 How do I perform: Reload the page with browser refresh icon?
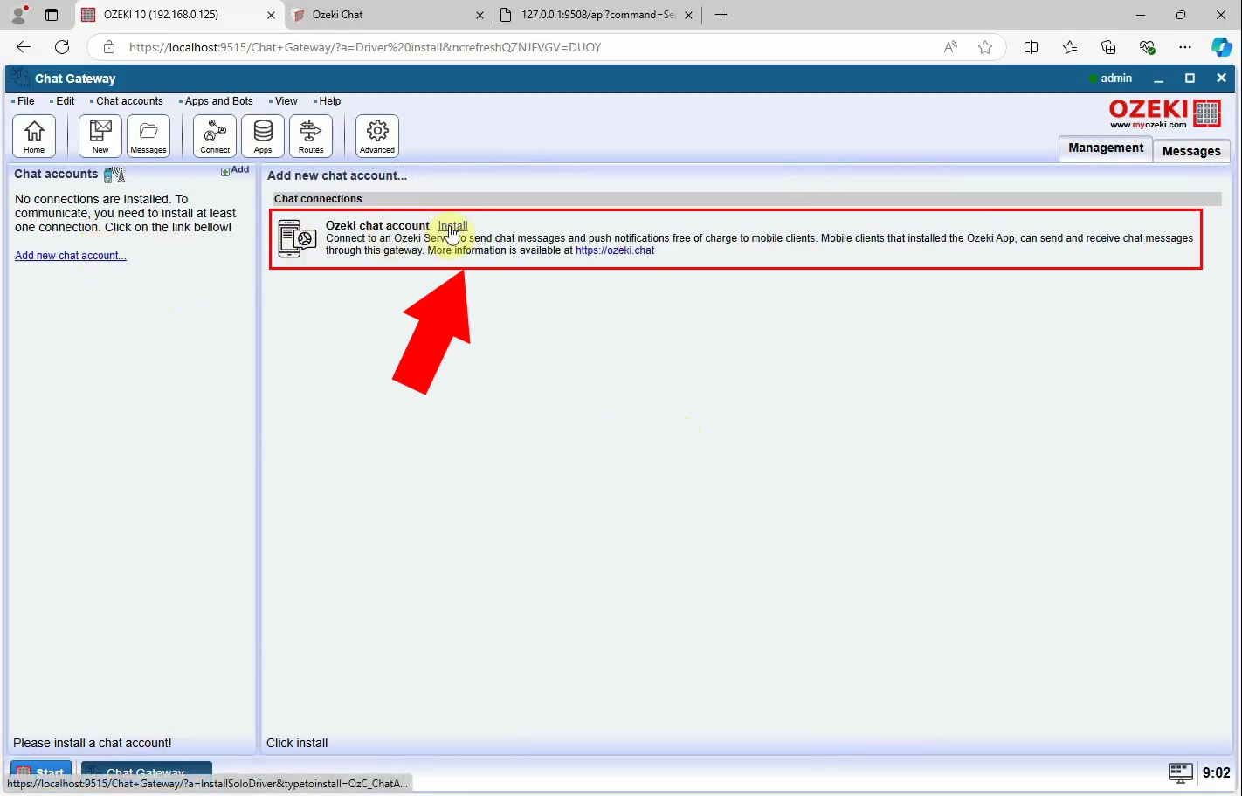coord(62,47)
